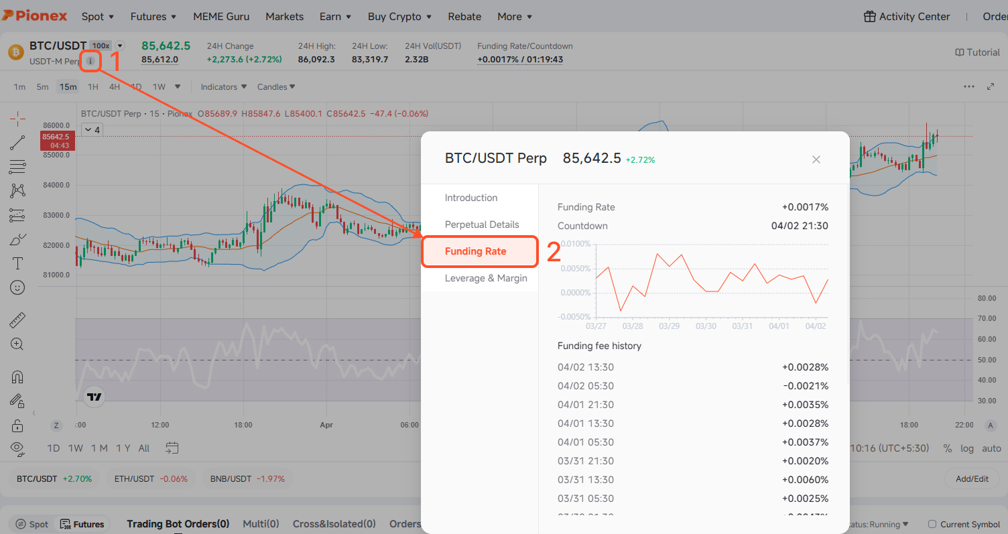Screen dimensions: 1008x534
Task: Open the Status: Running filter dropdown
Action: click(x=879, y=524)
